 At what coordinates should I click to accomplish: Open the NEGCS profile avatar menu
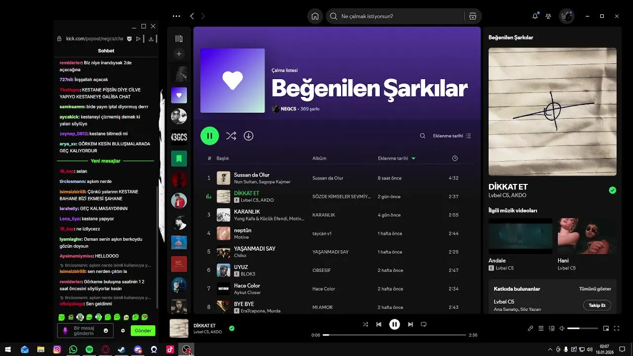[567, 16]
